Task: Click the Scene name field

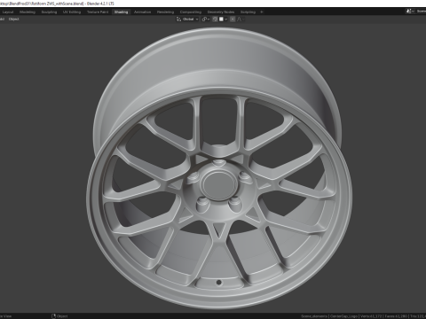Action: pos(421,12)
